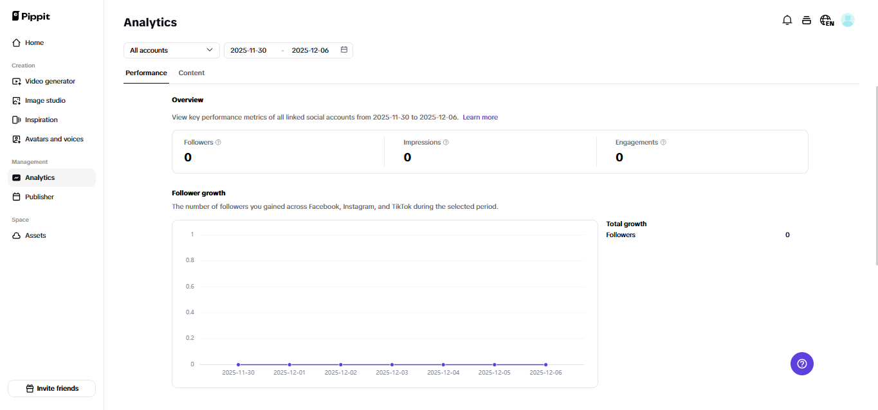This screenshot has height=410, width=878.
Task: Open the floating help button
Action: point(801,363)
